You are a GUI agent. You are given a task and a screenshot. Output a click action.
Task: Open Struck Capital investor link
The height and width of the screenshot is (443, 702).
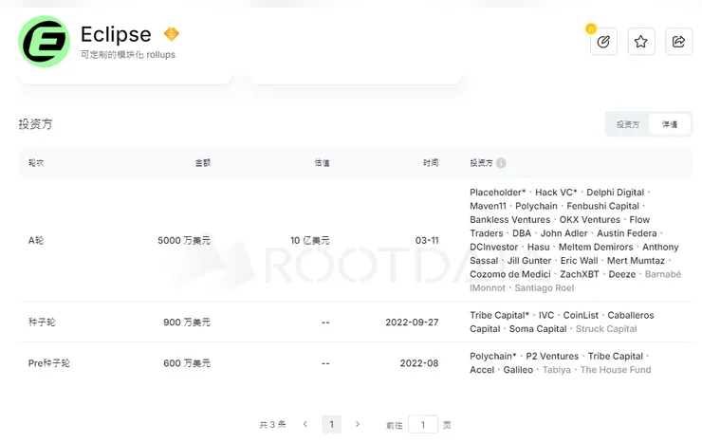[x=606, y=329]
